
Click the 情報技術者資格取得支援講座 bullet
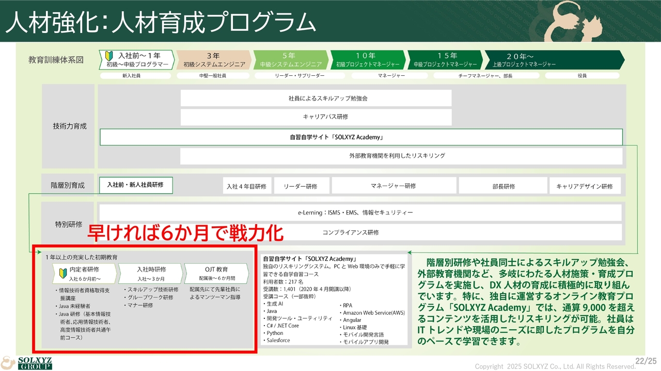[83, 294]
